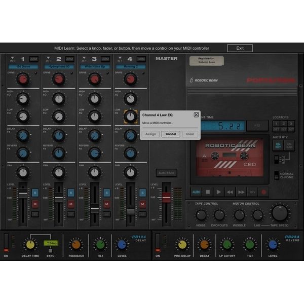Select the Wobble motor control knob

tap(240, 215)
